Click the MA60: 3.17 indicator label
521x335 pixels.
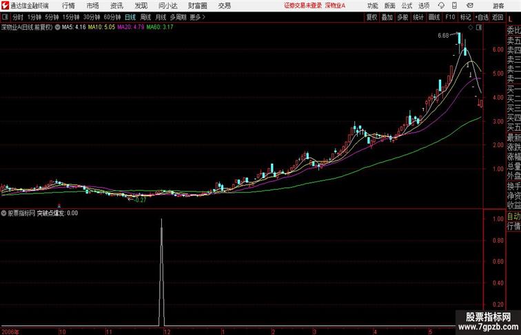click(x=160, y=28)
